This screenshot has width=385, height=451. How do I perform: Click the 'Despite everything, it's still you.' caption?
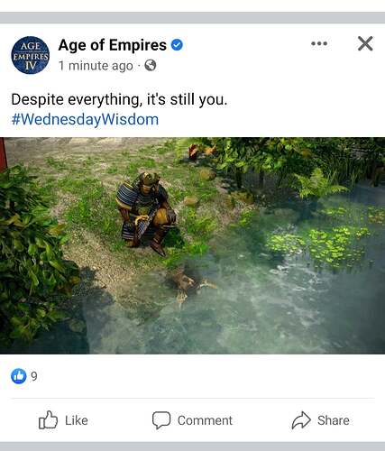click(x=119, y=99)
